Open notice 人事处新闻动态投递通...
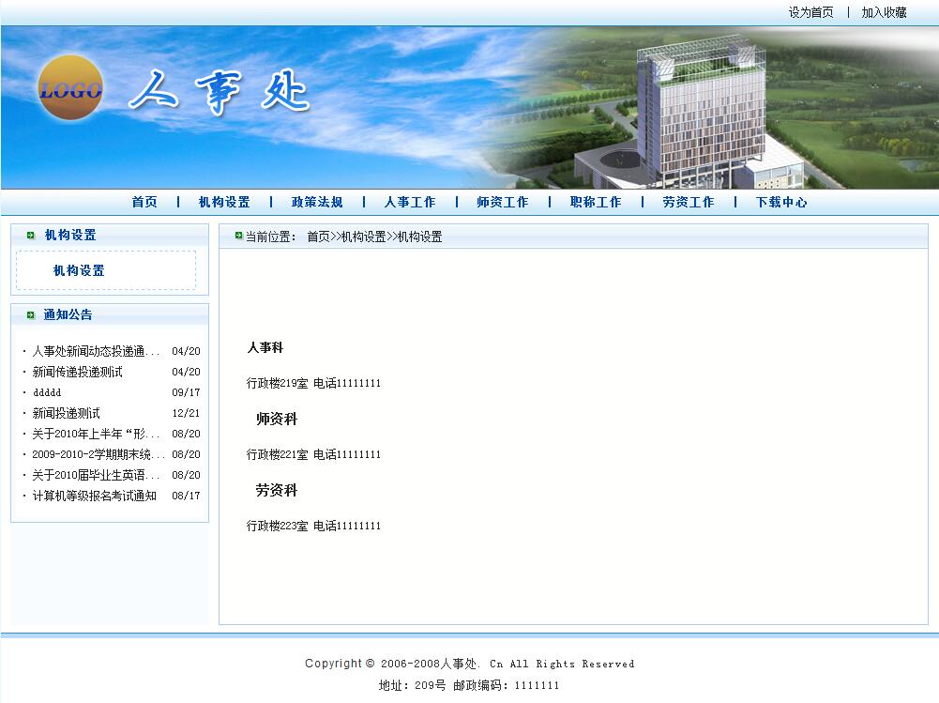Image resolution: width=939 pixels, height=703 pixels. [96, 351]
